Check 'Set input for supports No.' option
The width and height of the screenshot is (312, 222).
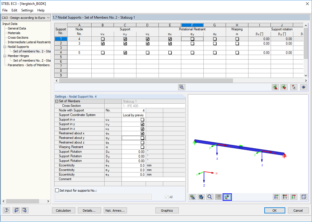pyautogui.click(x=57, y=190)
